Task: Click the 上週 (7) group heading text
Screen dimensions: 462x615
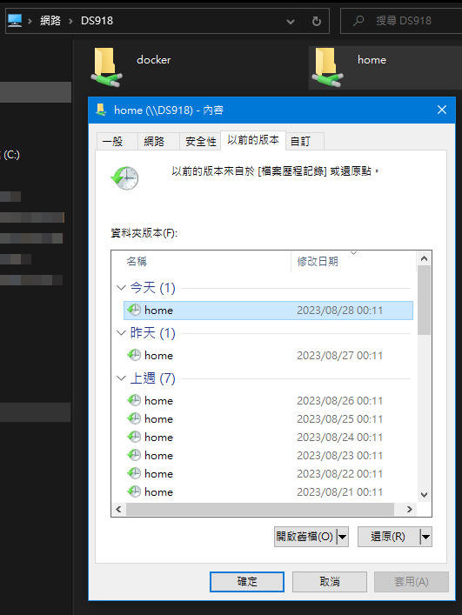Action: 152,378
